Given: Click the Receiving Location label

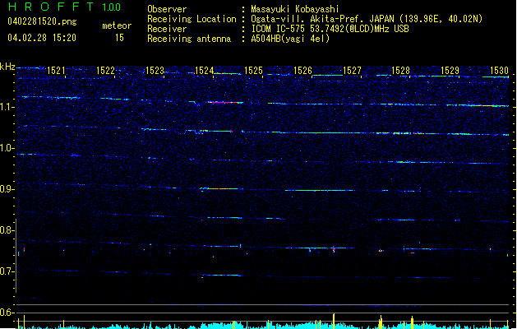Looking at the screenshot, I should point(192,19).
